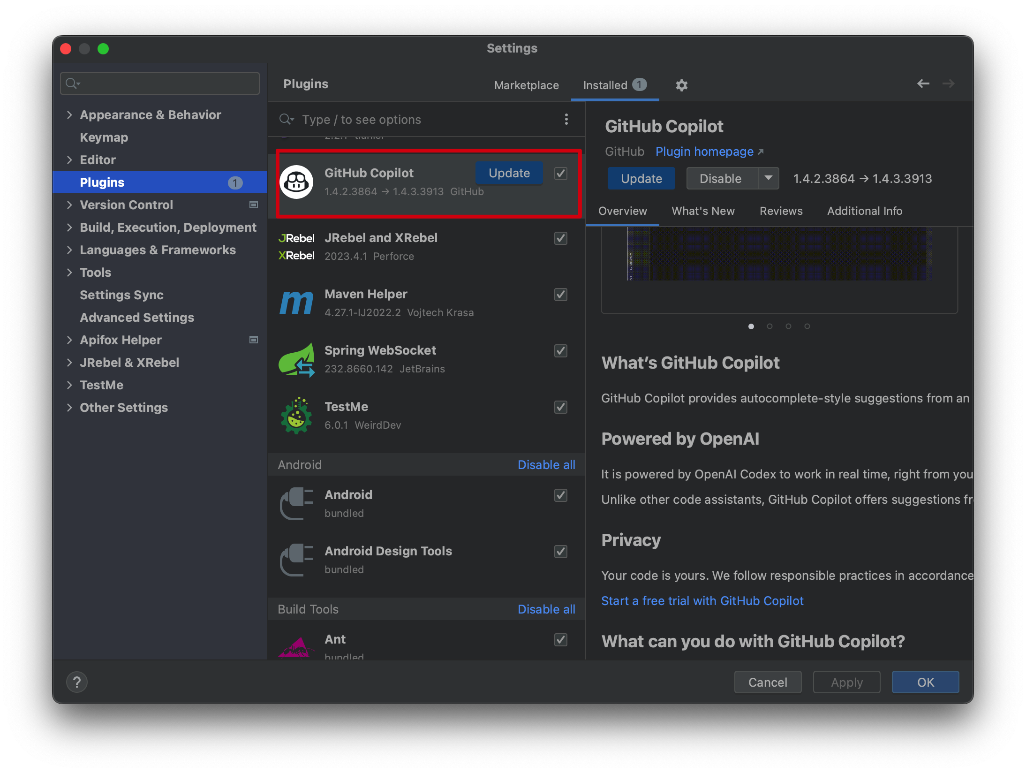Switch to the Marketplace tab

(526, 85)
